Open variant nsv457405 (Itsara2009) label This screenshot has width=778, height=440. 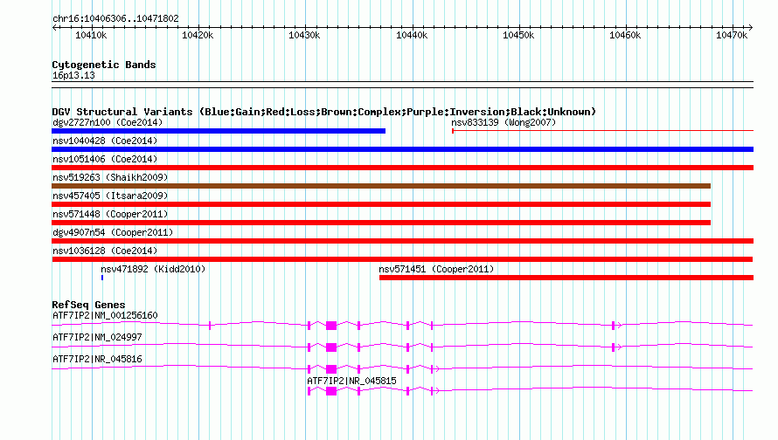coord(110,196)
